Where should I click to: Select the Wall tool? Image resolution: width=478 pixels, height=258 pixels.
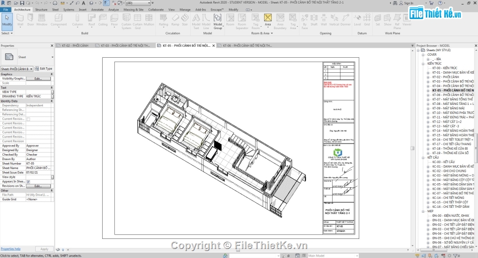20,20
